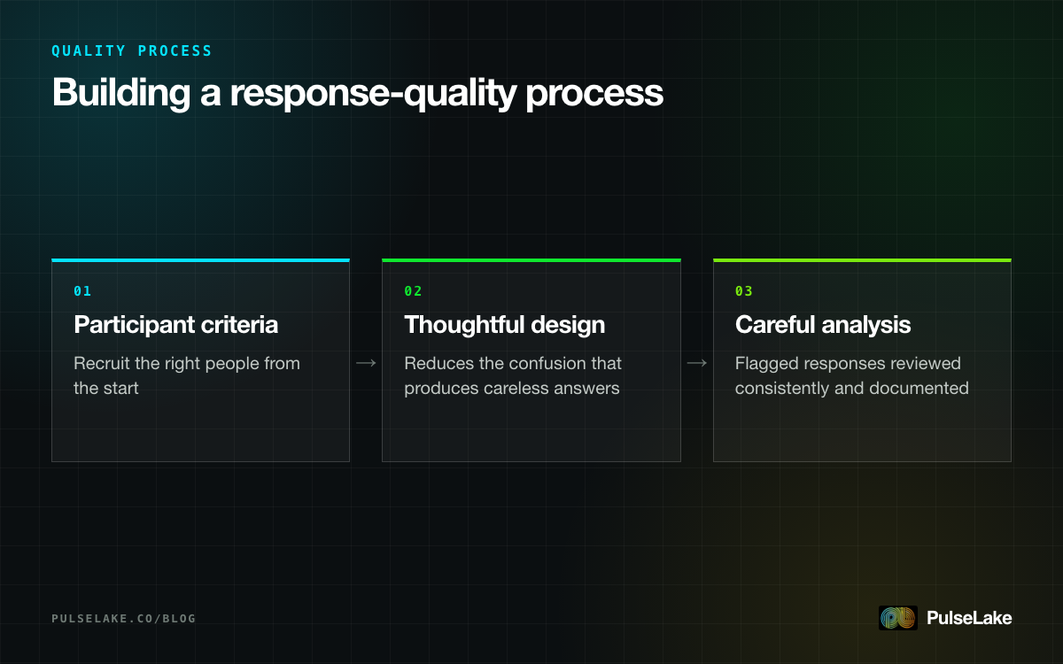Click text "Recruit the right people from the start"
Screen dimensions: 1063x664
187,375
